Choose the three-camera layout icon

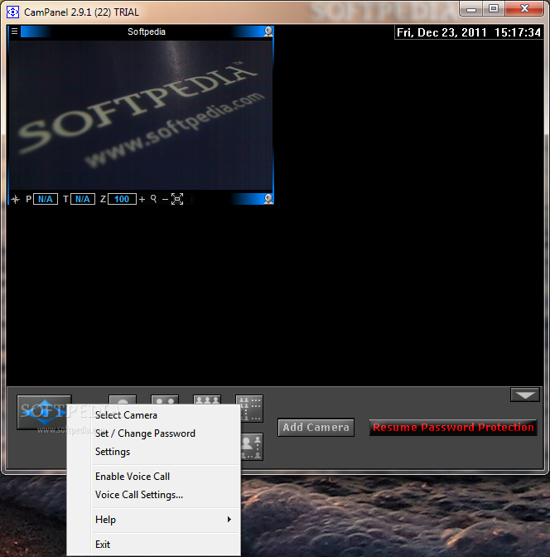207,400
